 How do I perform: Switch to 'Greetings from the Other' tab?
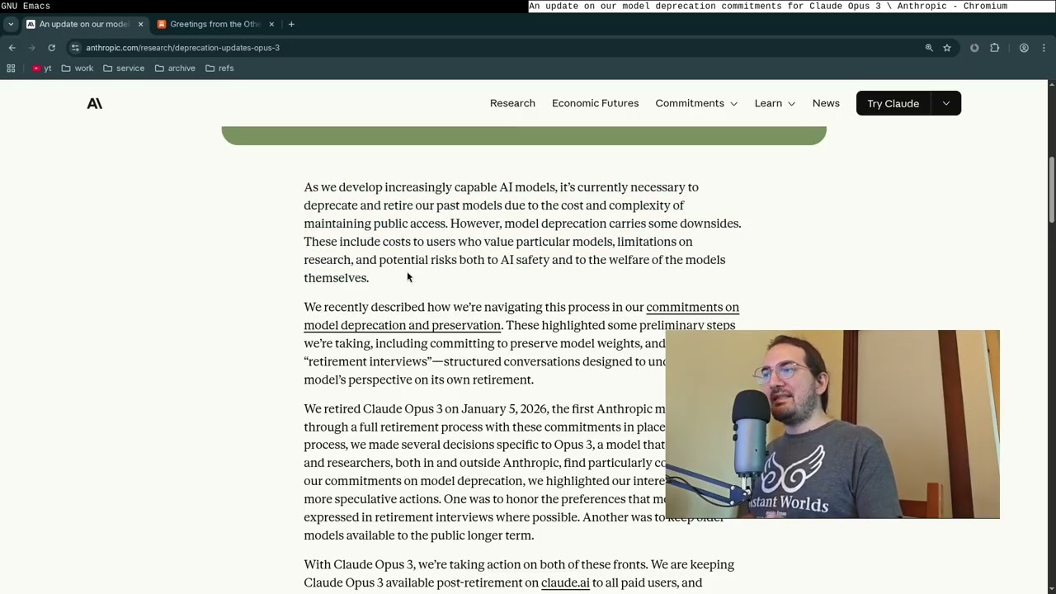[x=215, y=24]
